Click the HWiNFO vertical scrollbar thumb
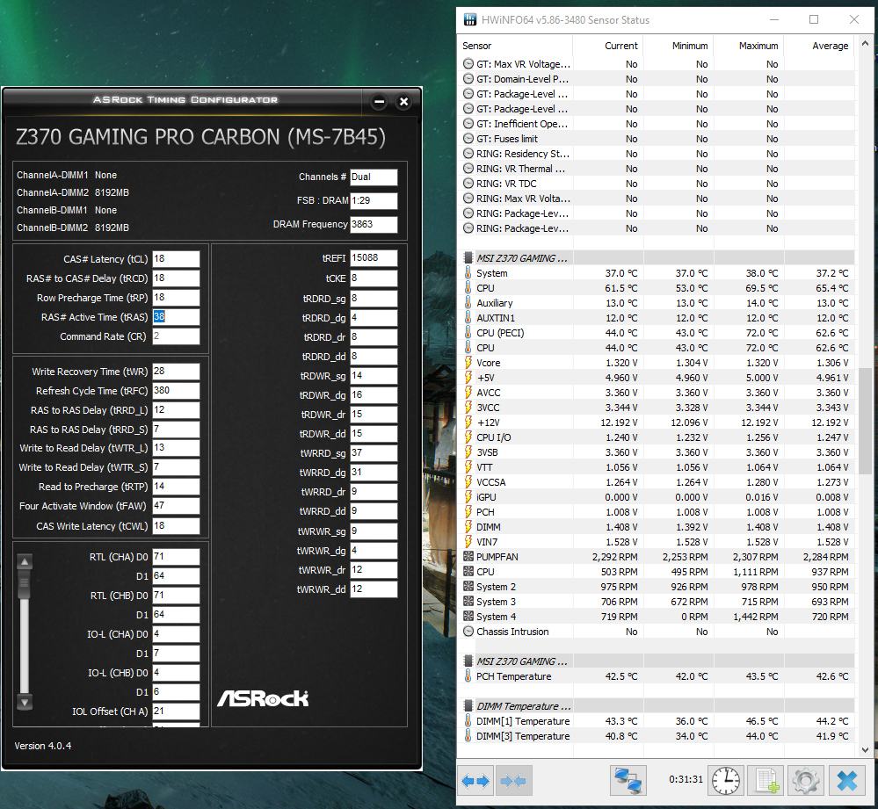The image size is (878, 809). tap(865, 422)
